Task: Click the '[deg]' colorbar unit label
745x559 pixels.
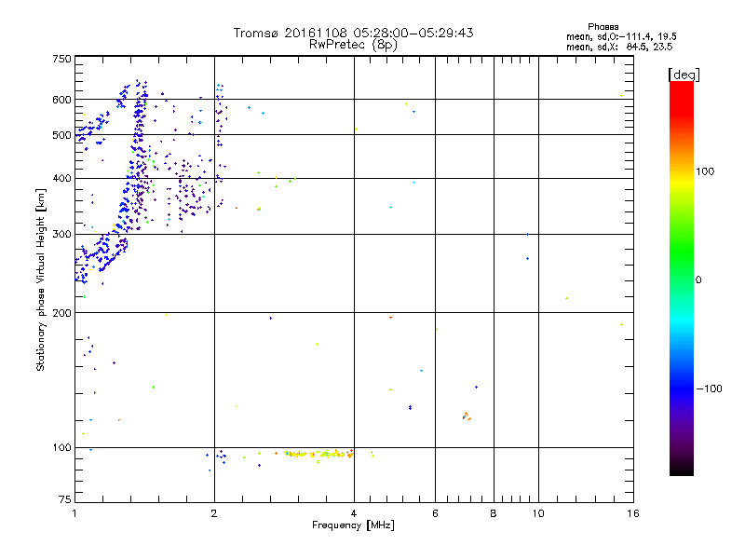Action: coord(684,75)
